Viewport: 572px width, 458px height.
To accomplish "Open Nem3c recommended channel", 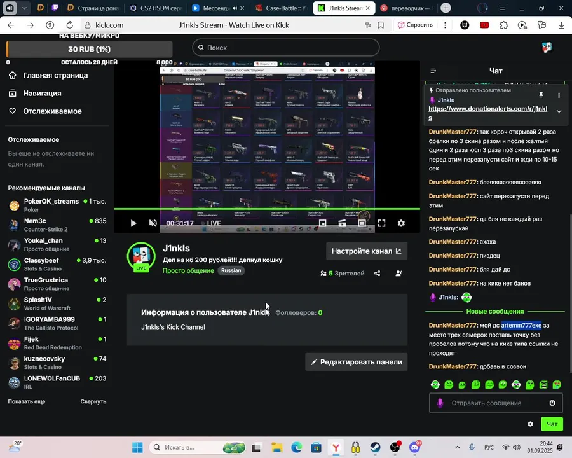I will tap(57, 225).
